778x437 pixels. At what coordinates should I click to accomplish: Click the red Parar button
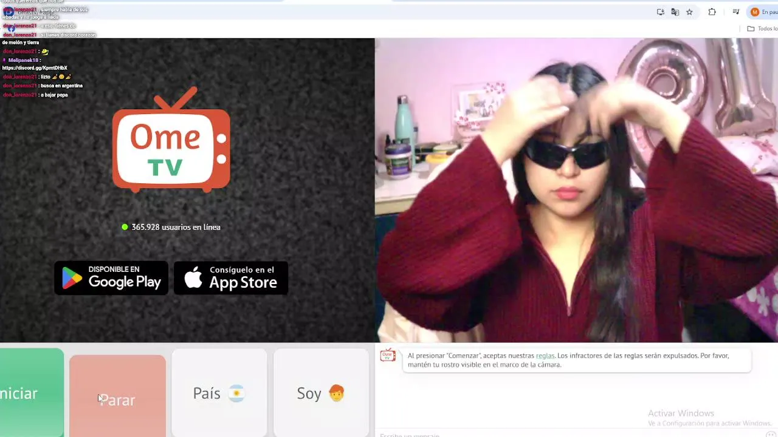(x=117, y=396)
